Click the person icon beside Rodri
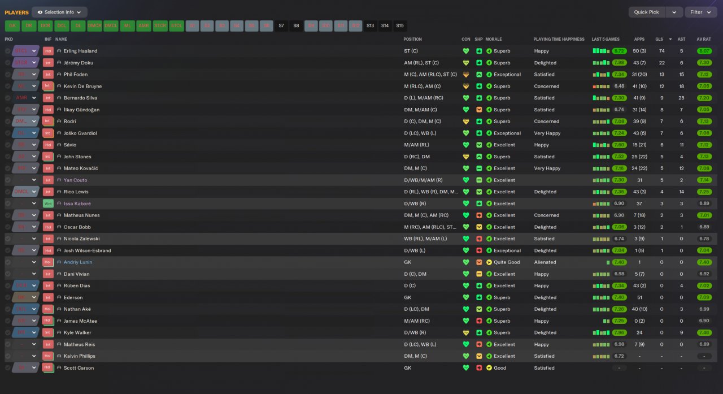Viewport: 723px width, 394px height. click(x=59, y=122)
